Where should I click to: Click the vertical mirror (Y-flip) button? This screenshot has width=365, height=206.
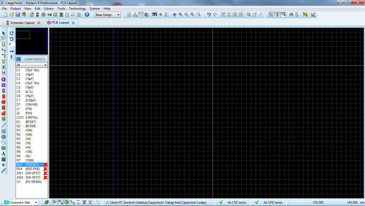(12, 57)
